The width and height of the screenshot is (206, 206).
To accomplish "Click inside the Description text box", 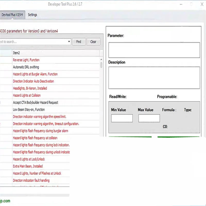I will (x=154, y=78).
